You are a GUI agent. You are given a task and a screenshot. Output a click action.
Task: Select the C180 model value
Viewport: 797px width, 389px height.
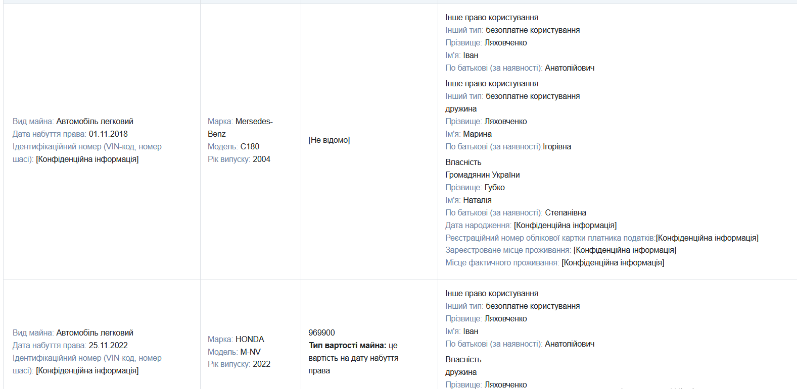250,147
